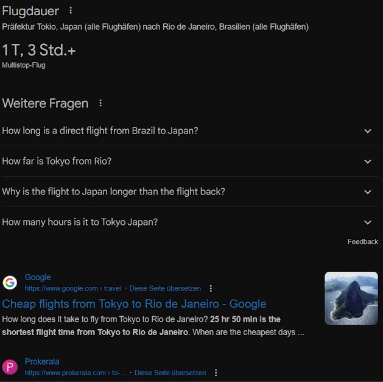
Task: Open 'Cheap flights from Tokyo to Rio de Janeiro' result
Action: [134, 304]
